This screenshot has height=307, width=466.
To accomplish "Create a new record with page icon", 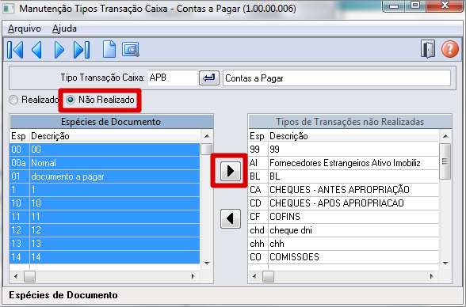I will click(x=109, y=49).
